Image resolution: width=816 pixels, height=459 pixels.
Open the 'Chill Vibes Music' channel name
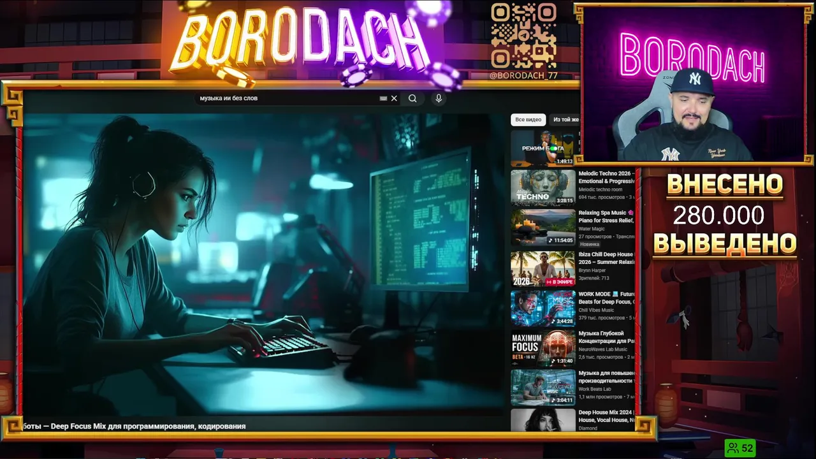pos(597,310)
